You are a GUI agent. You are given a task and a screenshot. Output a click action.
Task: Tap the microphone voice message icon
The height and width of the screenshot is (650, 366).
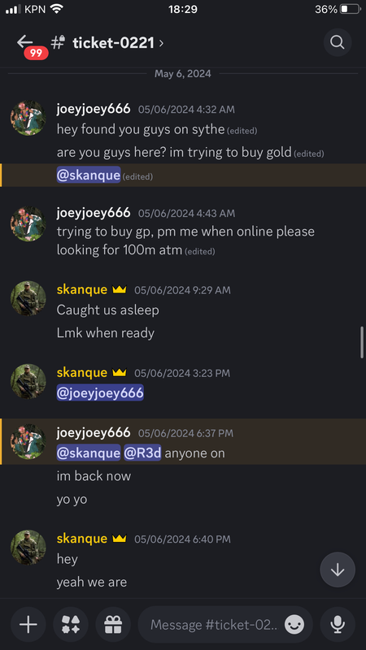(338, 624)
